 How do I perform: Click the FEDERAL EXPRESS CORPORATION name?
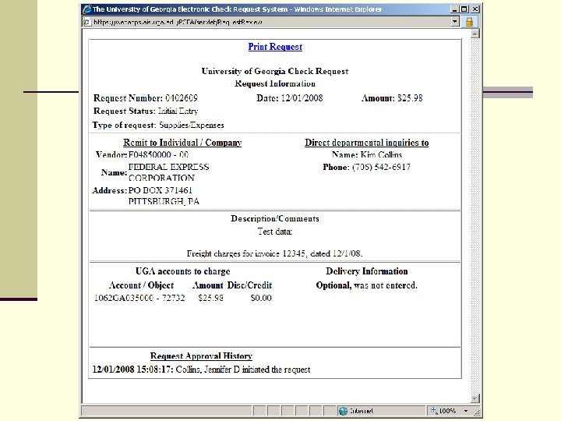(x=168, y=172)
